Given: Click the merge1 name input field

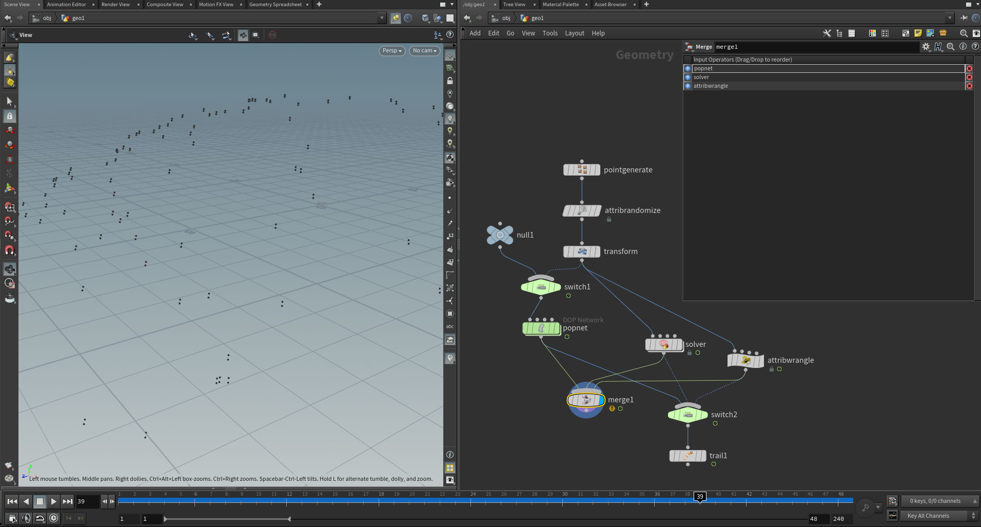Looking at the screenshot, I should (816, 47).
